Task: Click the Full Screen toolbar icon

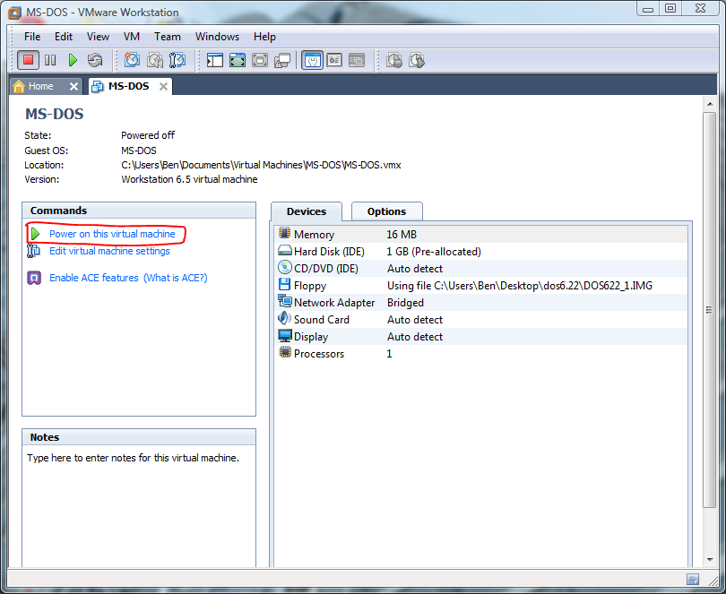Action: tap(260, 60)
